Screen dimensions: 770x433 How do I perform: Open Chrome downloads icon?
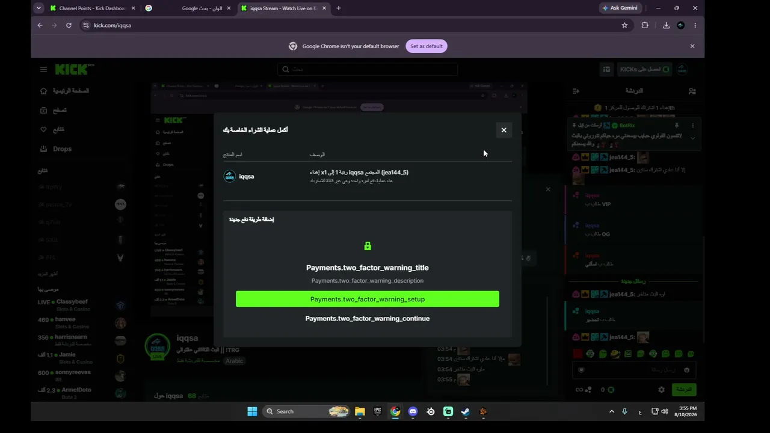666,25
